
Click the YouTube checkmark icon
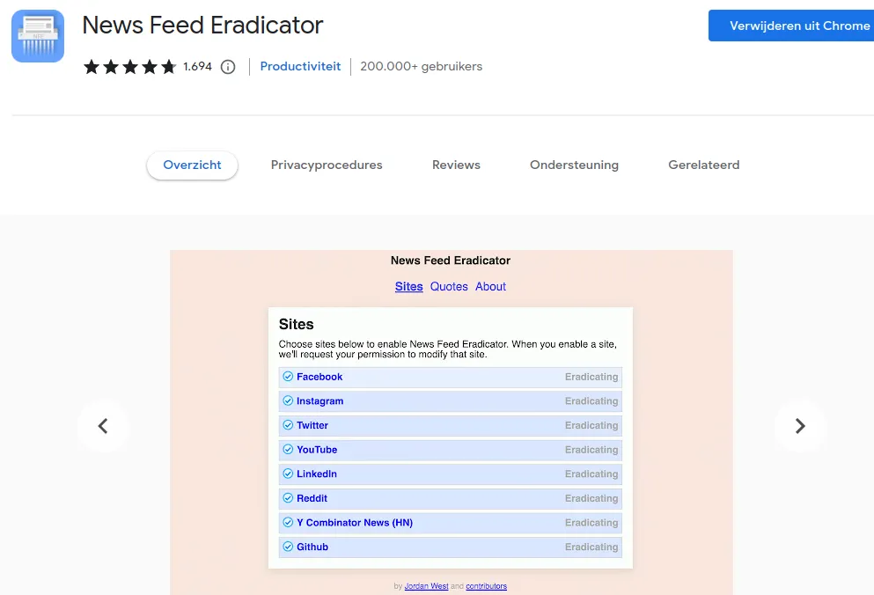[288, 450]
